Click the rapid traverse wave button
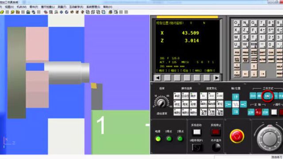283x159 pixels. (236, 104)
